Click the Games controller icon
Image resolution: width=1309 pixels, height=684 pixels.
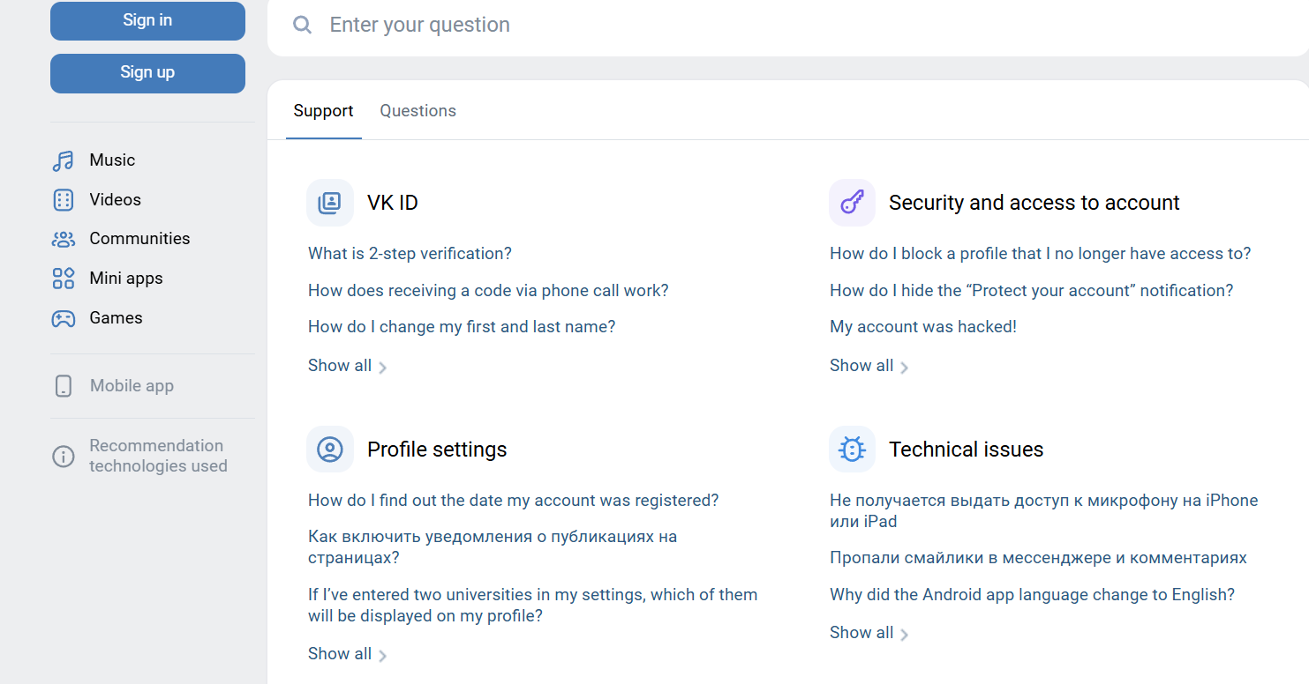pyautogui.click(x=63, y=318)
